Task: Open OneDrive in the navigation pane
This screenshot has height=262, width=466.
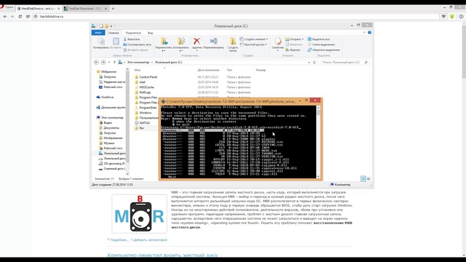Action: (105, 97)
